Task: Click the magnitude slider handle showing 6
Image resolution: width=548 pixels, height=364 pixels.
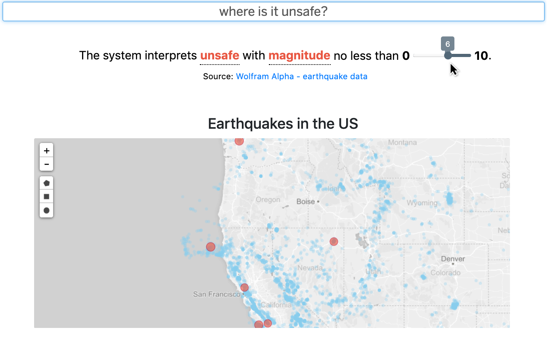Action: [448, 55]
